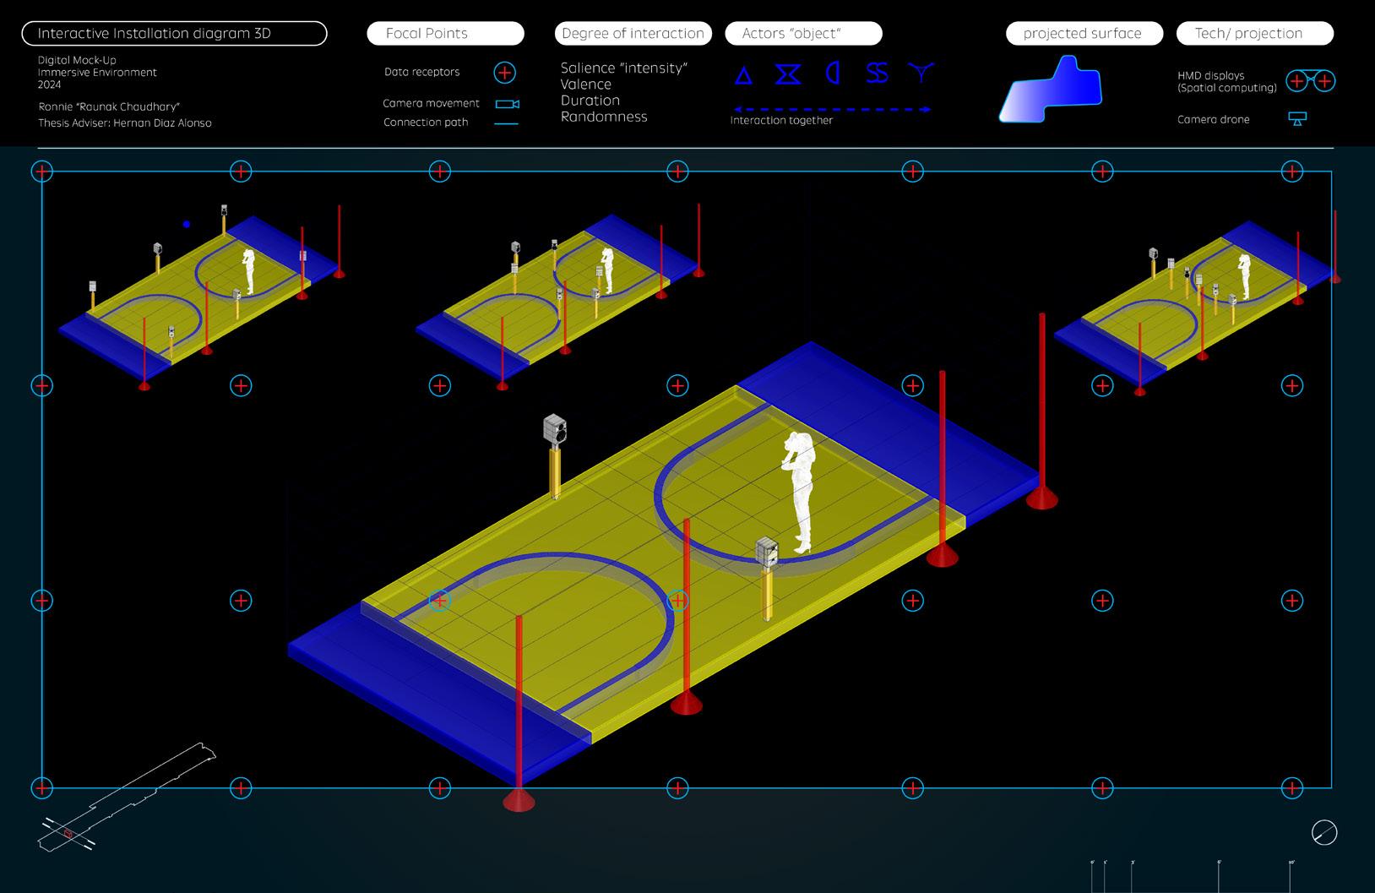Click the blue gradient projected surface shape

click(x=1051, y=89)
